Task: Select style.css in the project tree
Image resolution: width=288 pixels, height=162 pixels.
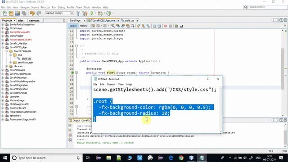Action: pos(27,58)
